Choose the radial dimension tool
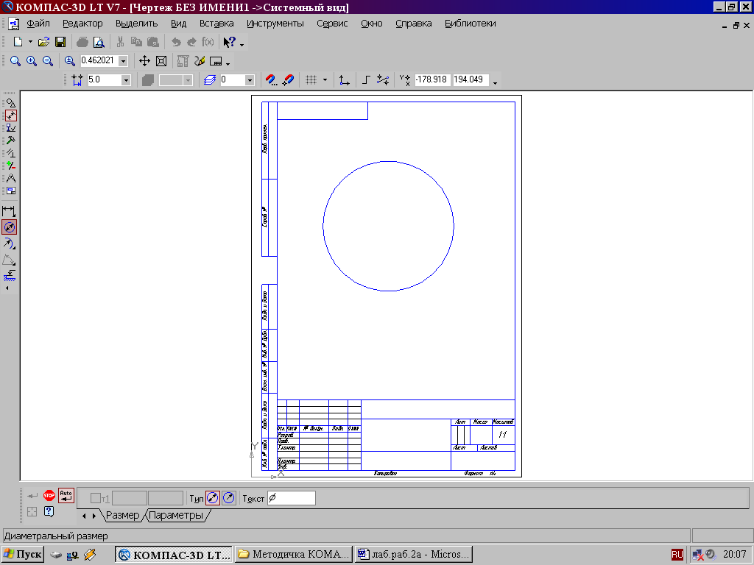 point(10,244)
